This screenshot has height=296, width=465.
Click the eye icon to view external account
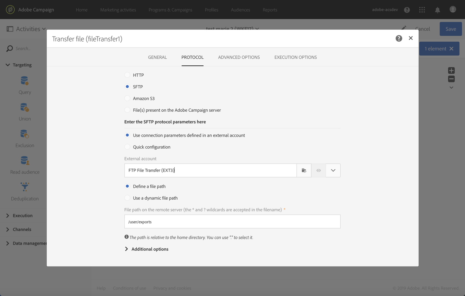pos(318,170)
